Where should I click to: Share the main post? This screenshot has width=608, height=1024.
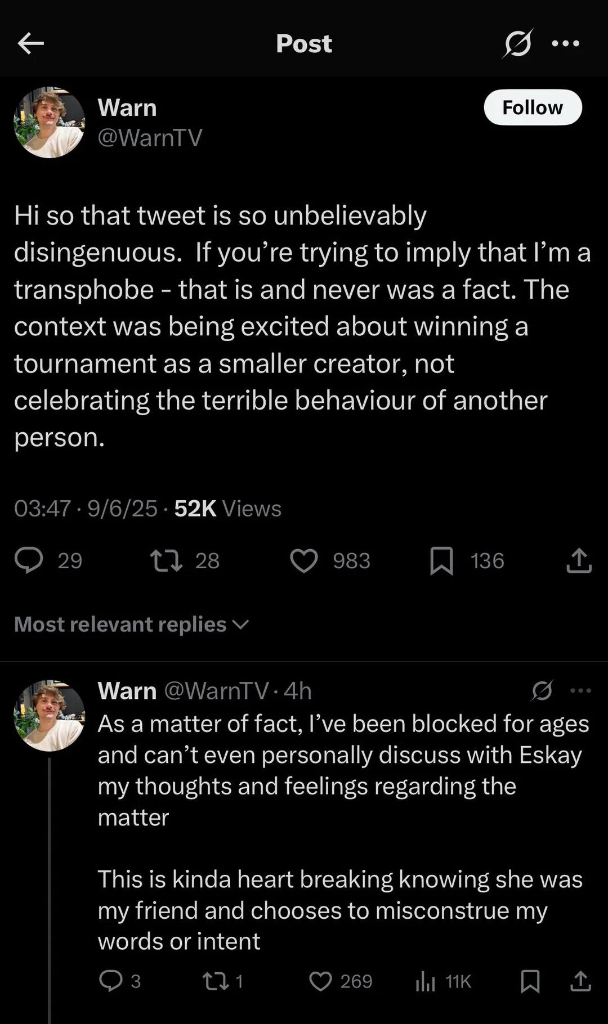tap(579, 560)
